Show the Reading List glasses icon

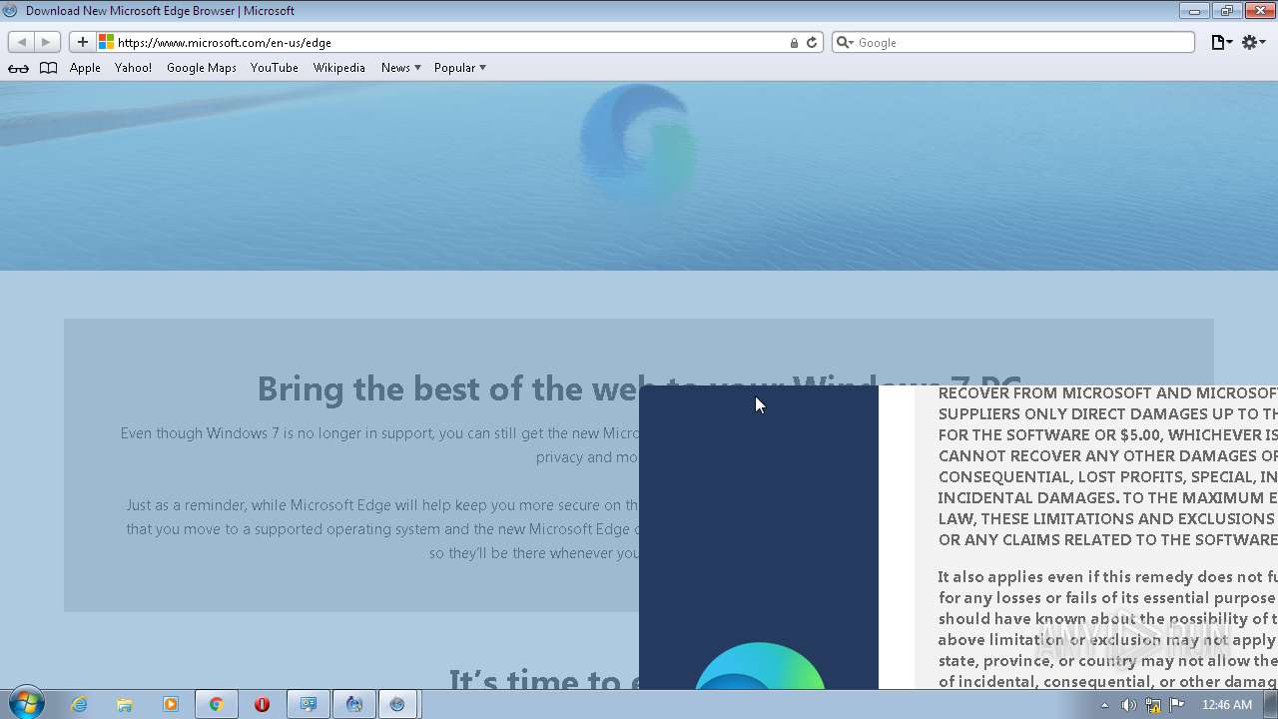pyautogui.click(x=18, y=68)
